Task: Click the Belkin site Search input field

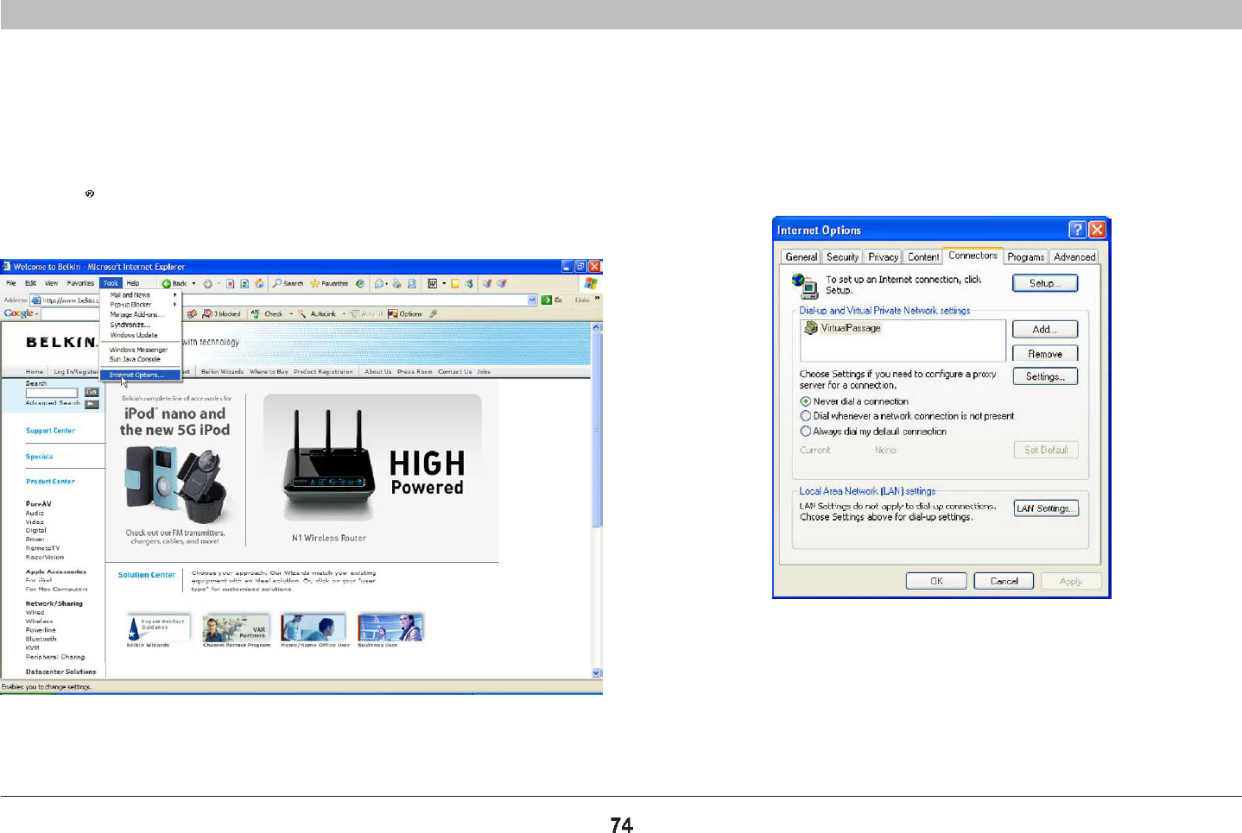Action: pos(52,393)
